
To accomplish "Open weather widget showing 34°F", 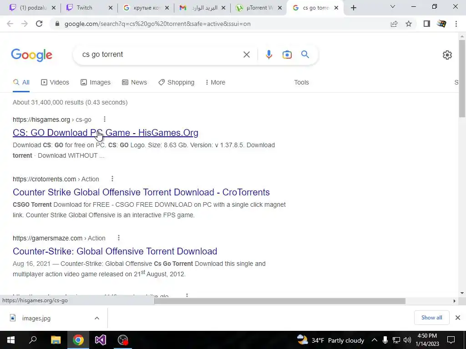I will click(330, 340).
